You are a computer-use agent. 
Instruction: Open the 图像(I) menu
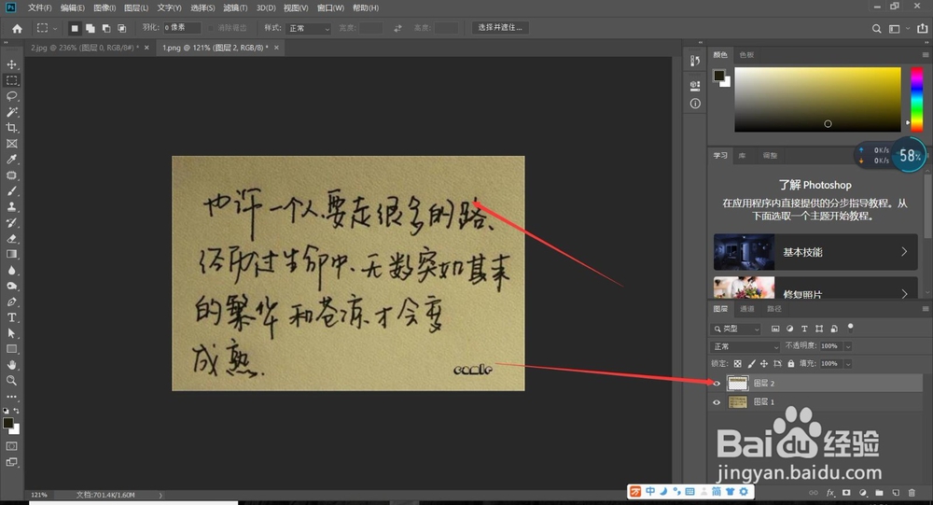point(104,7)
